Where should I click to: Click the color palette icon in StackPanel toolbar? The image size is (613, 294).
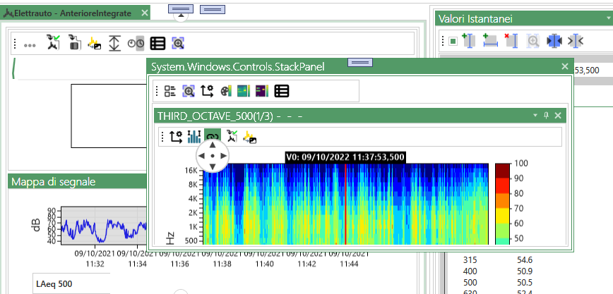226,90
